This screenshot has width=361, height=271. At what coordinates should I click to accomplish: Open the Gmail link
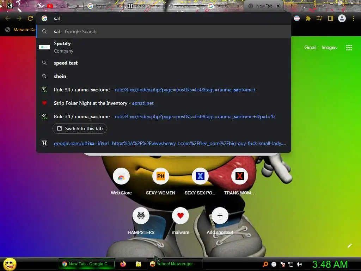point(310,48)
